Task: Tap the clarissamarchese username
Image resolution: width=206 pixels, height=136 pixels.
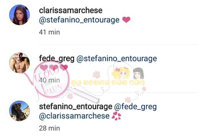Action: [71, 11]
